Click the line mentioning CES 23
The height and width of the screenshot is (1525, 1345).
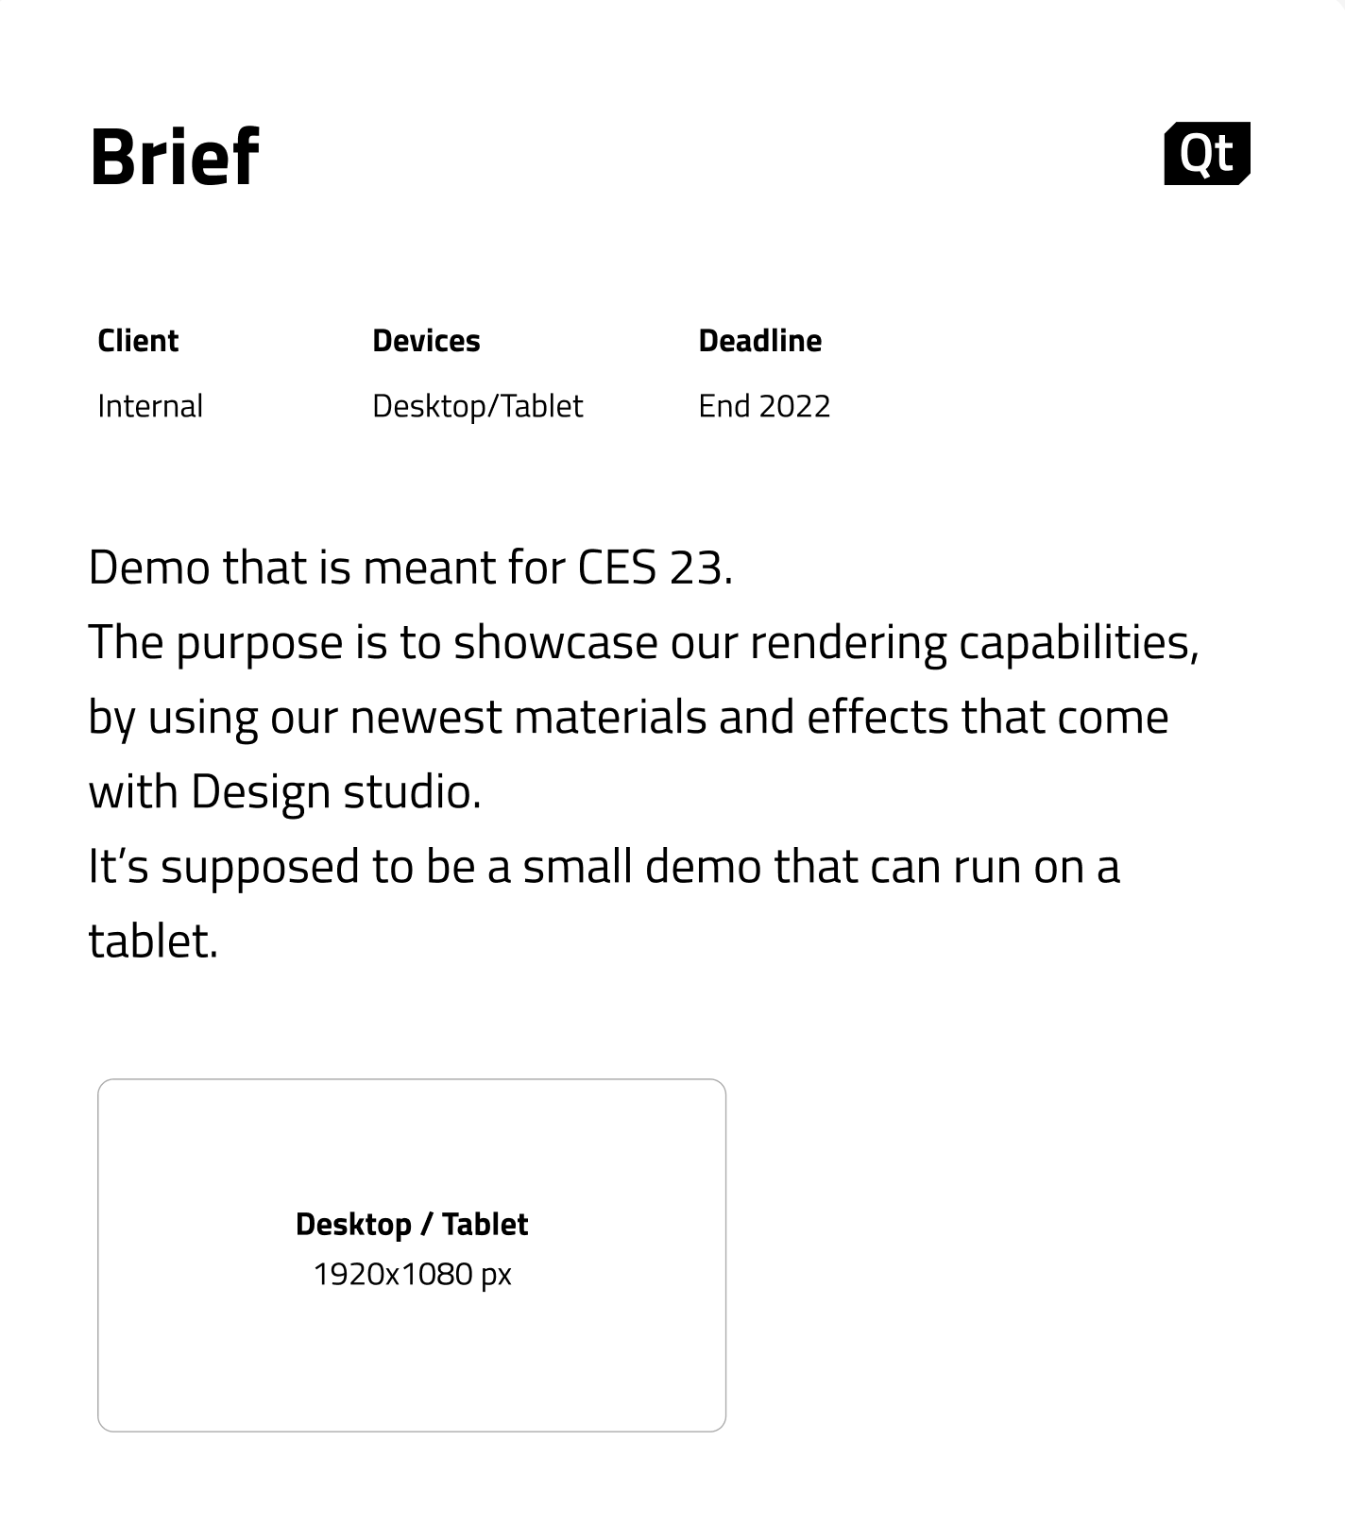click(411, 568)
